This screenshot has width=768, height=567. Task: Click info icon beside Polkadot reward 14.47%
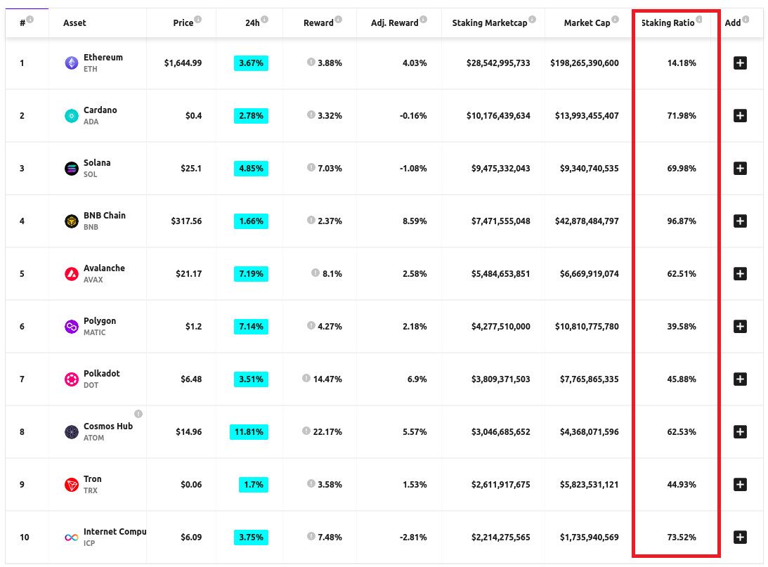tap(306, 379)
